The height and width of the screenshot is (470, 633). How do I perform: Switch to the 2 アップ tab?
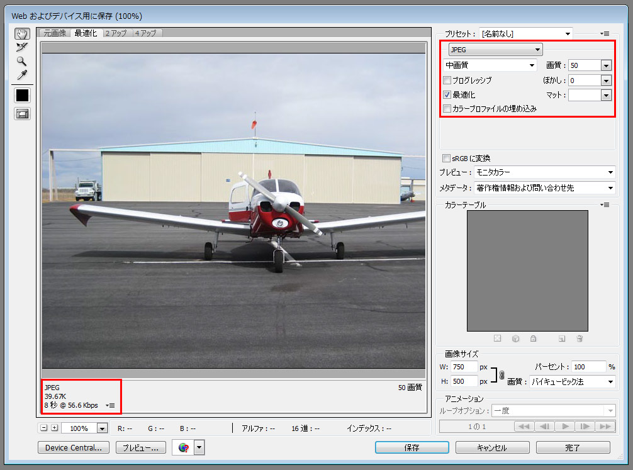tap(115, 33)
